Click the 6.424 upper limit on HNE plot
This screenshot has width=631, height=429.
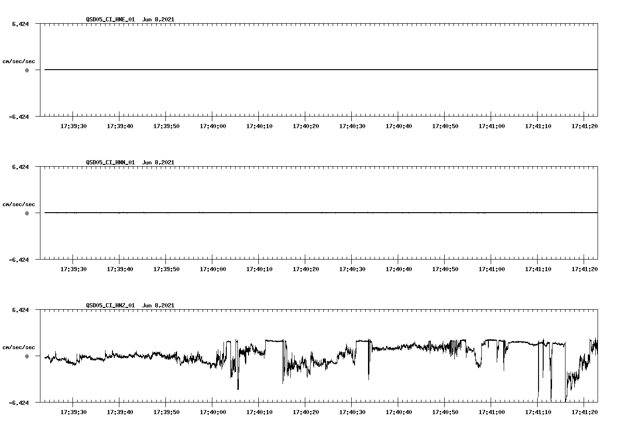pos(20,24)
